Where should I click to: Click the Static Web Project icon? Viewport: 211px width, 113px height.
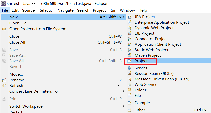click(x=129, y=50)
